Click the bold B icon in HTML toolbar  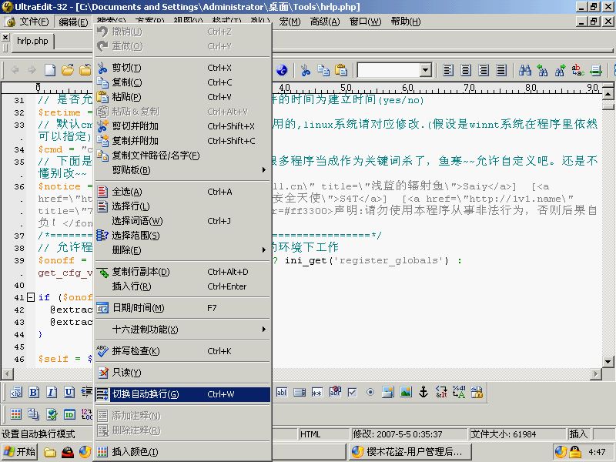click(x=34, y=392)
